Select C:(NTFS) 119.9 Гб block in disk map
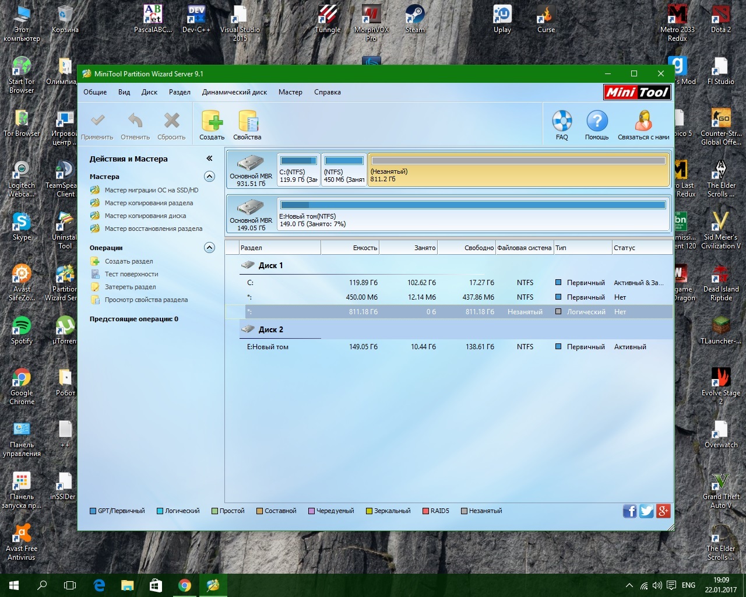Image resolution: width=746 pixels, height=597 pixels. [298, 170]
